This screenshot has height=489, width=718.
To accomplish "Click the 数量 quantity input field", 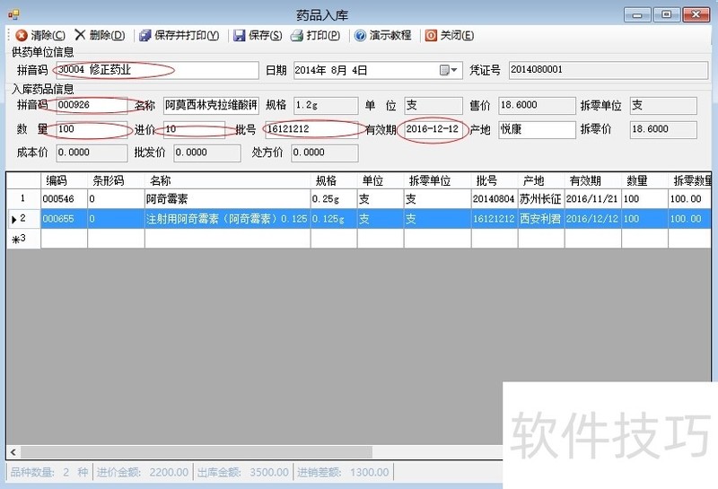I will (x=90, y=129).
